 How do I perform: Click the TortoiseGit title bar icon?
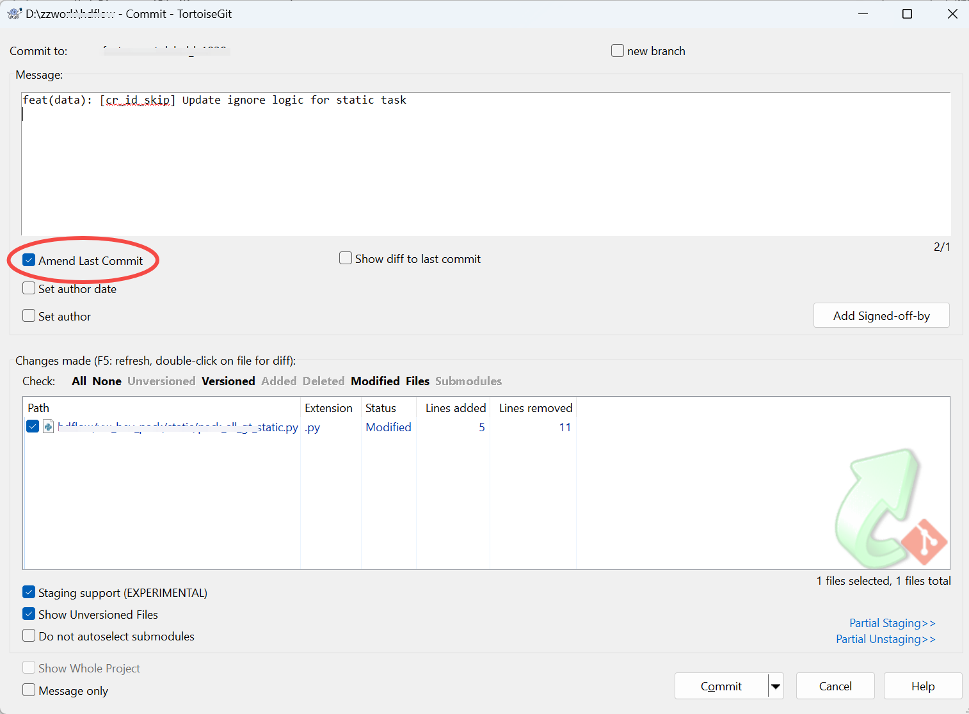coord(14,13)
